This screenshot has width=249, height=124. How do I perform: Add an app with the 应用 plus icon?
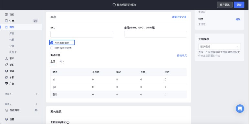coord(36,94)
